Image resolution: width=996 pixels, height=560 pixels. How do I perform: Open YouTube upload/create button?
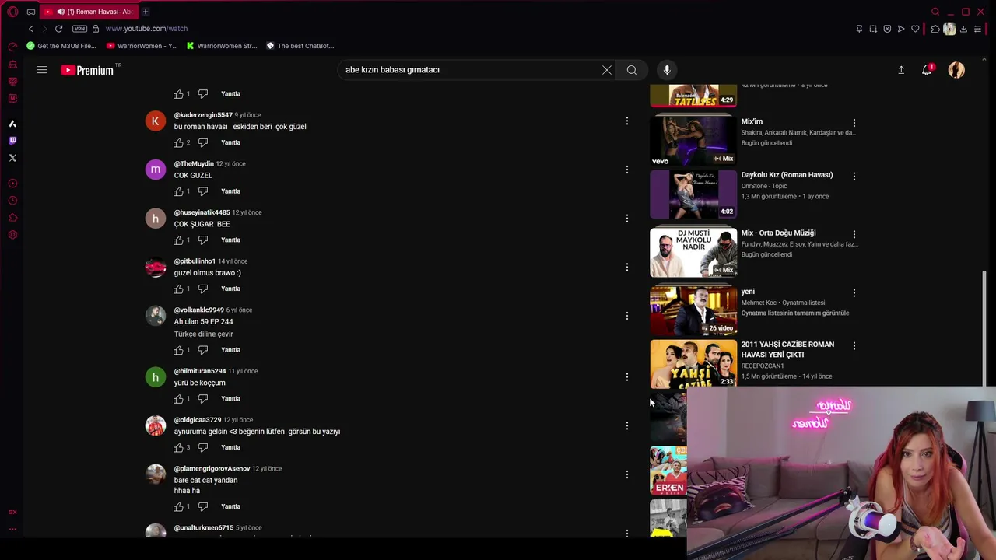pyautogui.click(x=901, y=70)
